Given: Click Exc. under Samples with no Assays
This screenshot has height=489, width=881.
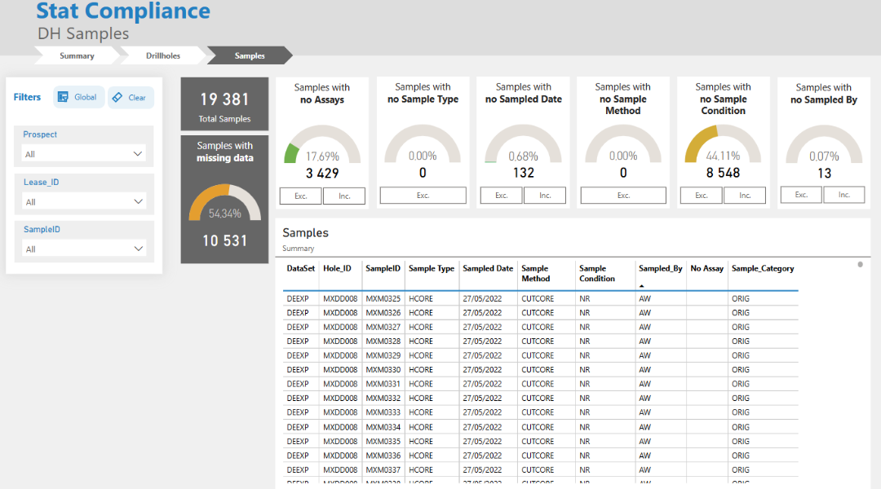Looking at the screenshot, I should click(x=300, y=195).
